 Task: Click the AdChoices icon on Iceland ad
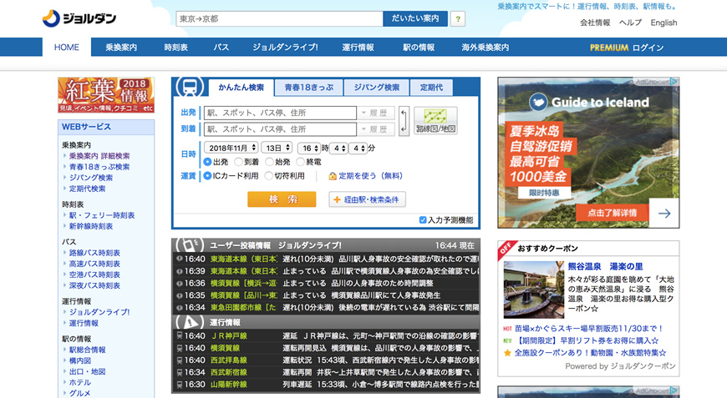pyautogui.click(x=674, y=82)
